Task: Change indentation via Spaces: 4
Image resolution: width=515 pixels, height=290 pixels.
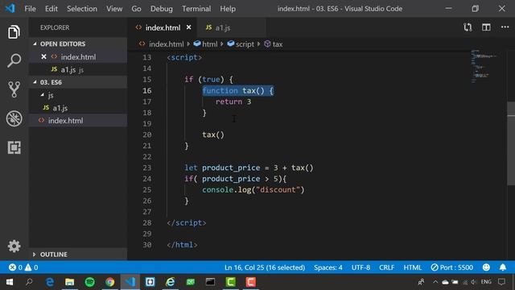Action: click(x=328, y=267)
